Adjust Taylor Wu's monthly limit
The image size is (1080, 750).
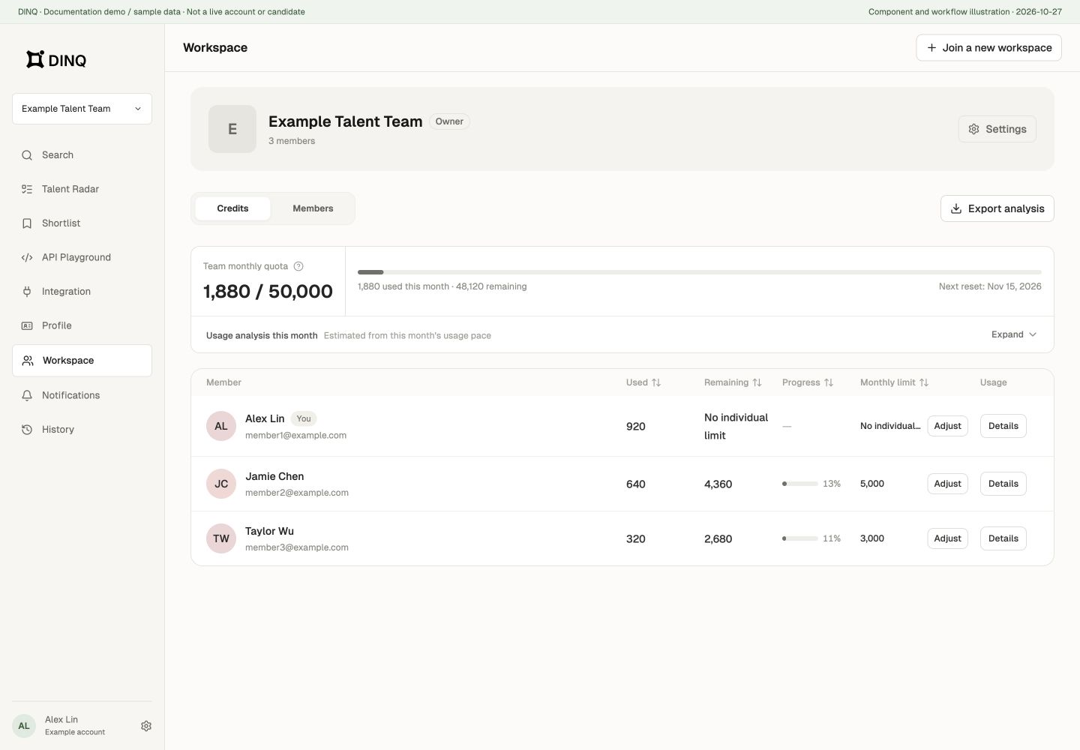(x=948, y=538)
